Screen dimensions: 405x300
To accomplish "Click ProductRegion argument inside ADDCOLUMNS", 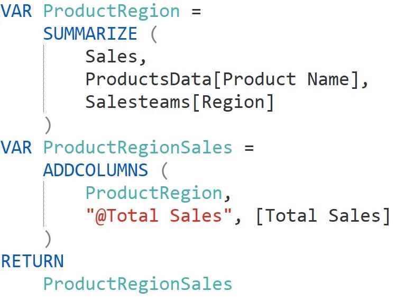I will coord(154,194).
